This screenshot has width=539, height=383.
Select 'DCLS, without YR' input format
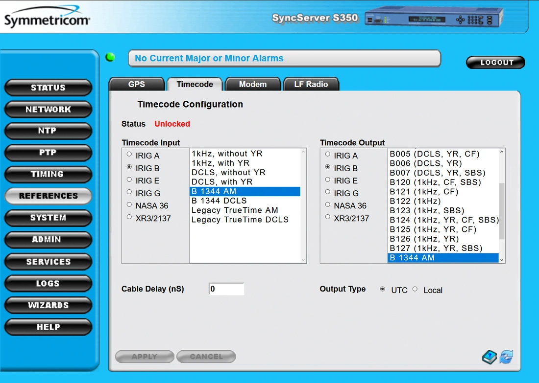coord(245,173)
